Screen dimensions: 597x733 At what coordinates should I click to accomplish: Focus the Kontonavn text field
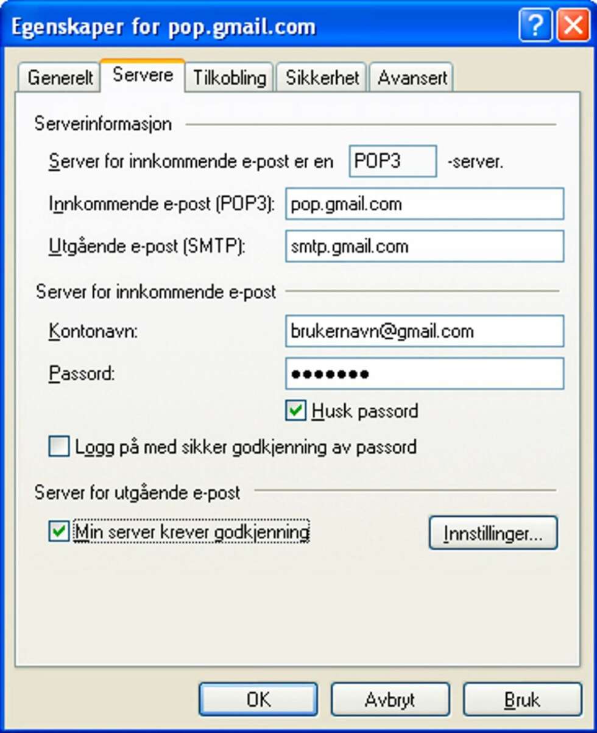[x=425, y=331]
